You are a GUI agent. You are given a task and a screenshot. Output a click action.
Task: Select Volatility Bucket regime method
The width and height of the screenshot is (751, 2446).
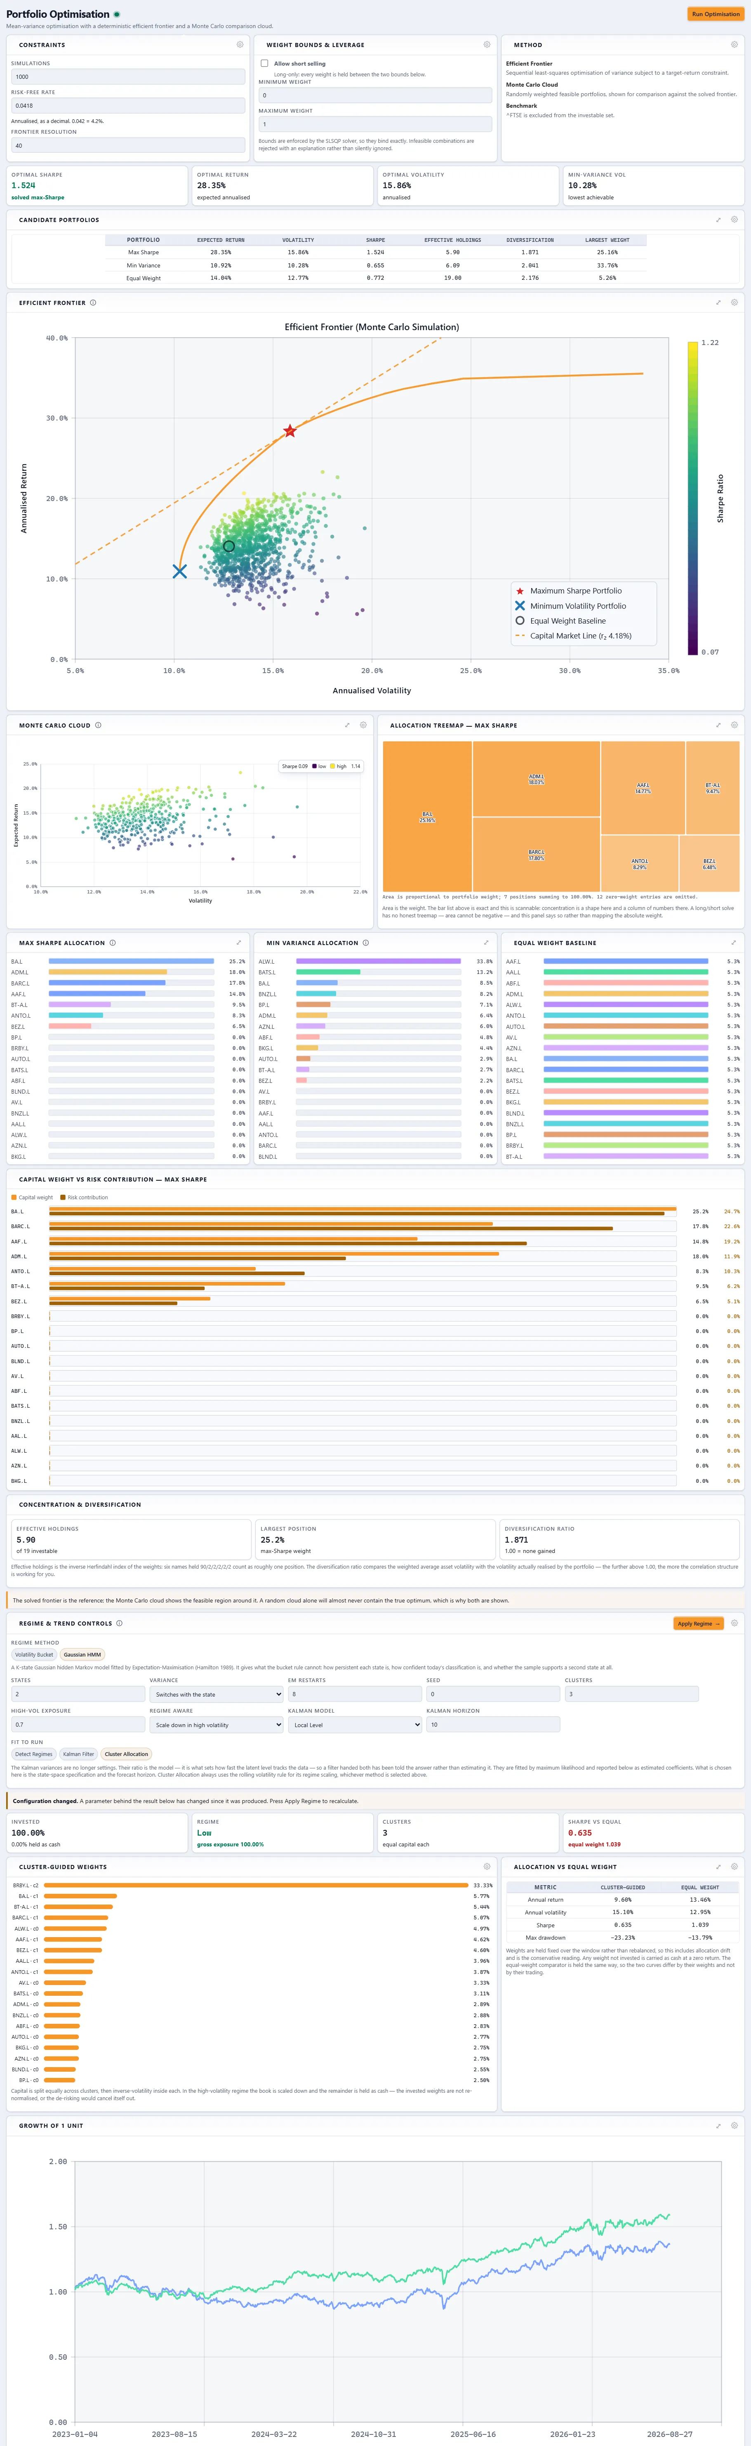(34, 1654)
